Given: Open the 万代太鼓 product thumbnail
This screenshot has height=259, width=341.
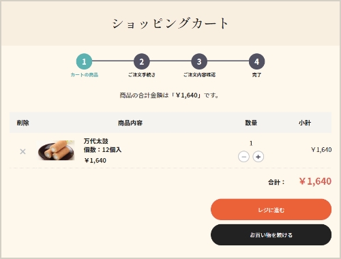Looking at the screenshot, I should point(56,150).
